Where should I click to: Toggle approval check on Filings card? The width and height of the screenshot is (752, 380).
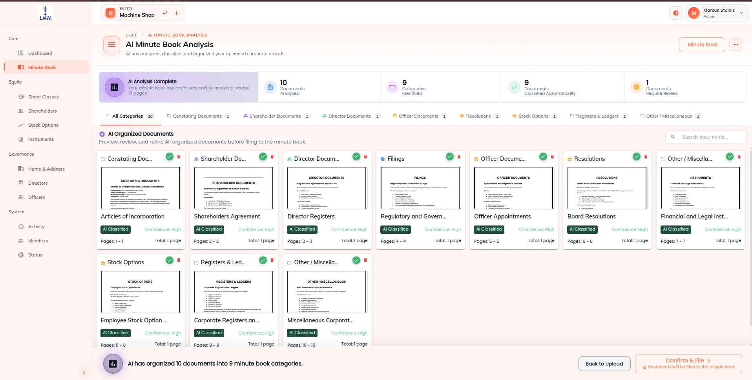[x=450, y=157]
